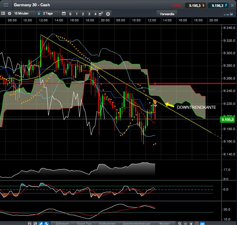Click the sell price 9.195,3
The height and width of the screenshot is (225, 237).
[195, 5]
